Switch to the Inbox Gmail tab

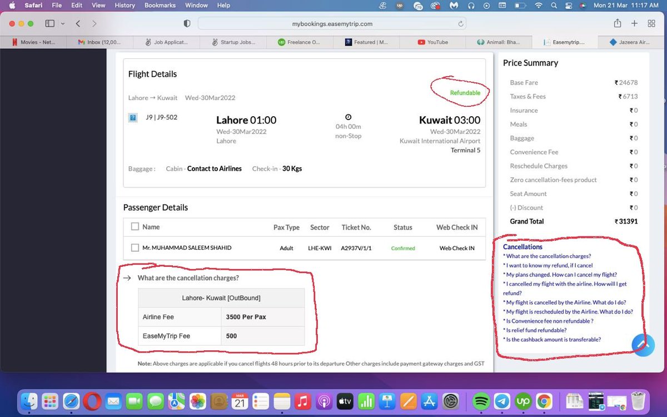pos(99,42)
